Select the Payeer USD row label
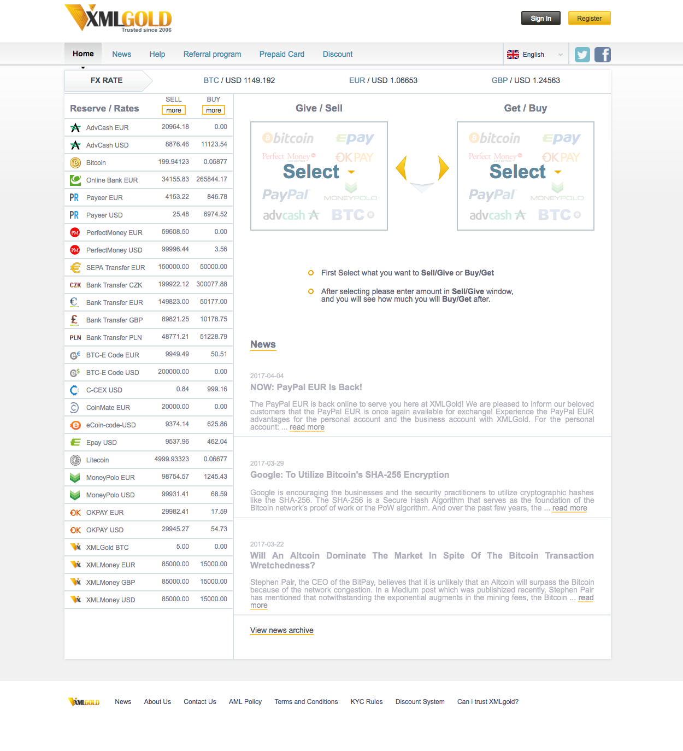The image size is (683, 751). [x=104, y=215]
